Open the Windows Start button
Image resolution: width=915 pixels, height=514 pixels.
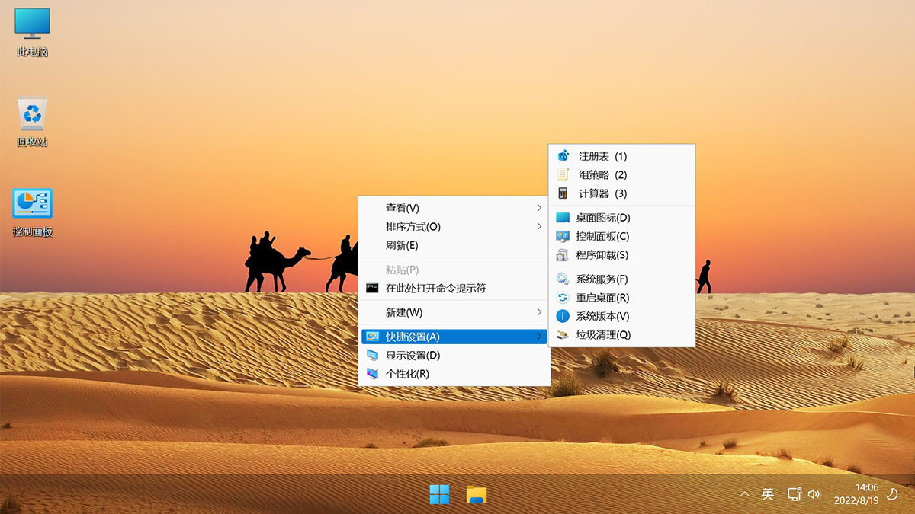pyautogui.click(x=439, y=495)
